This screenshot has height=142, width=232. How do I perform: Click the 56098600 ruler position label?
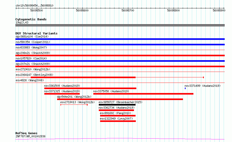point(82,10)
